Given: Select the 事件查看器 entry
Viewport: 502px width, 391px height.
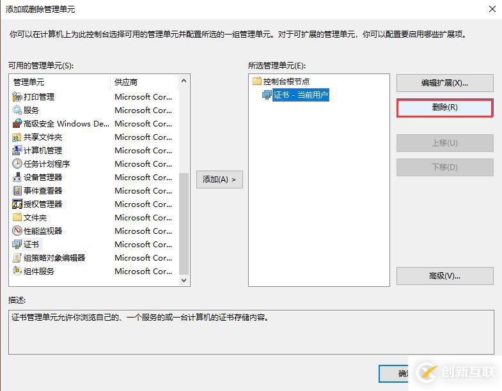Looking at the screenshot, I should tap(43, 190).
